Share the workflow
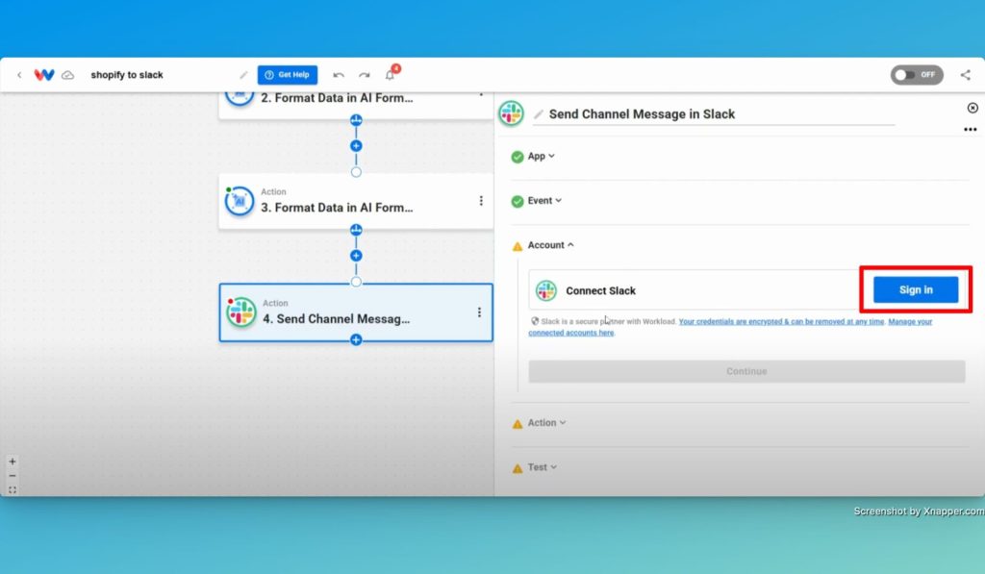Image resolution: width=985 pixels, height=574 pixels. coord(966,75)
